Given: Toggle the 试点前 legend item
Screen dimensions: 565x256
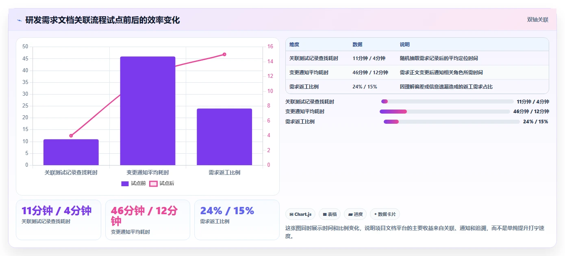Looking at the screenshot, I should (x=133, y=183).
